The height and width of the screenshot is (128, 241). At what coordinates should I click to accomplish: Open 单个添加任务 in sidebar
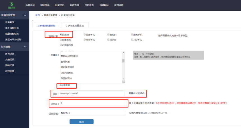coord(12,28)
